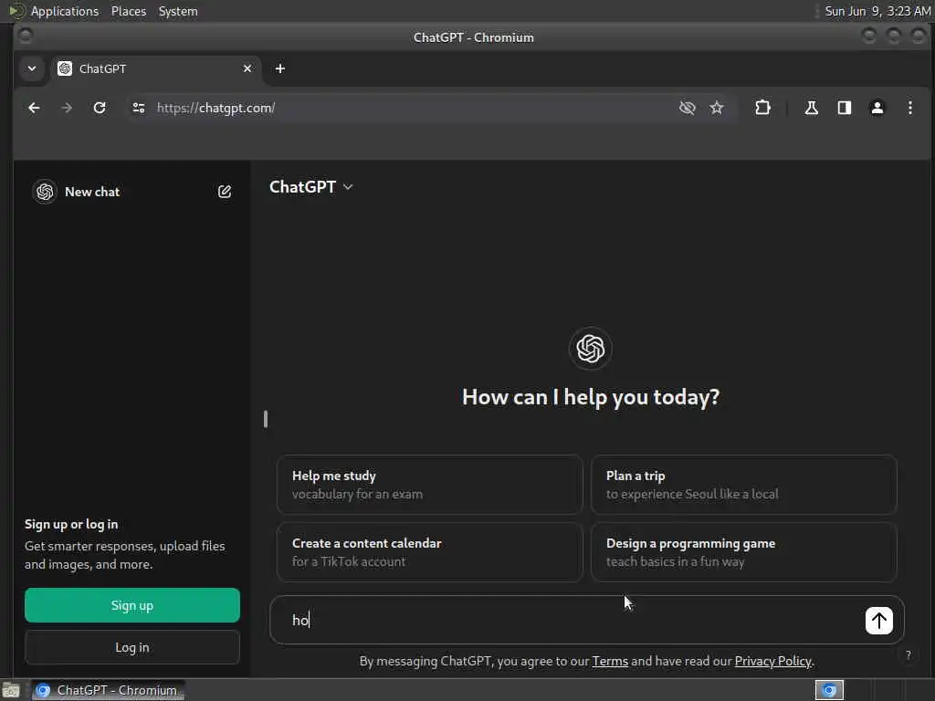
Task: Open the Terms link
Action: (609, 661)
